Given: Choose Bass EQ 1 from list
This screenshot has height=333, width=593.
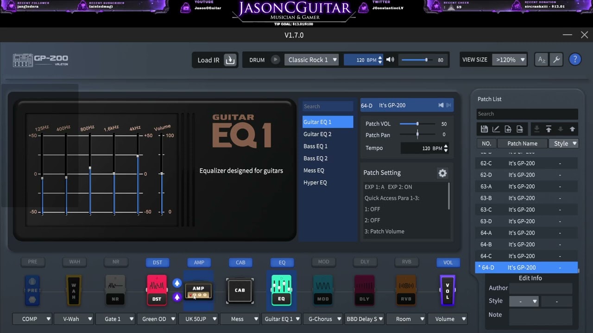Looking at the screenshot, I should (x=328, y=146).
